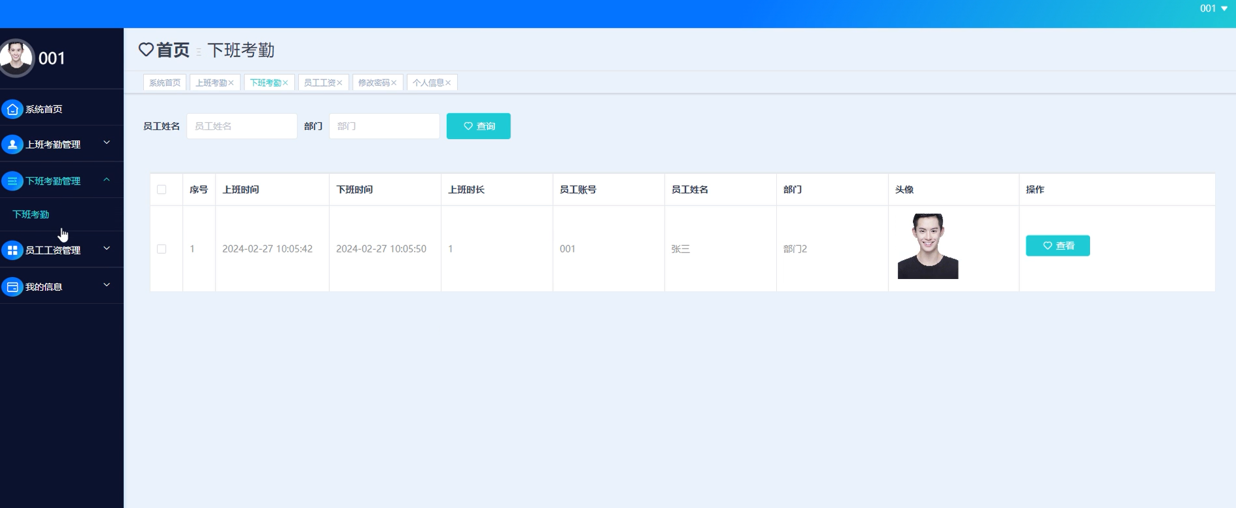
Task: Click 首页 in the breadcrumb
Action: tap(173, 50)
